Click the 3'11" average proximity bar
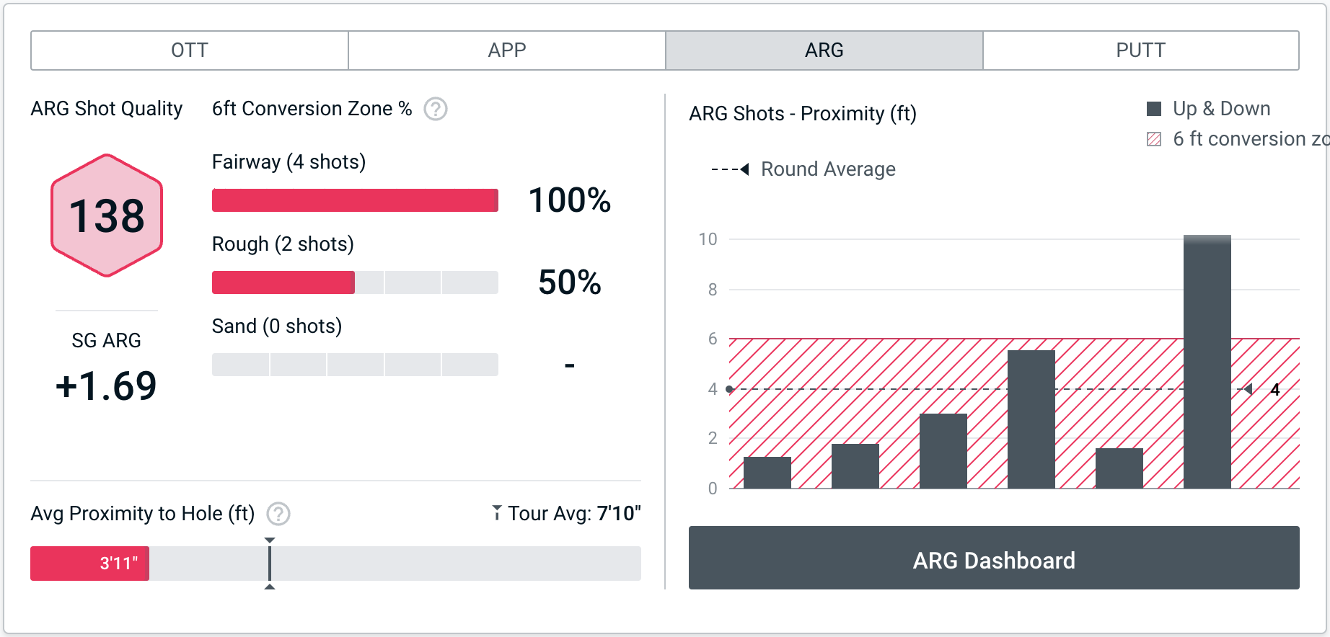 pos(90,563)
